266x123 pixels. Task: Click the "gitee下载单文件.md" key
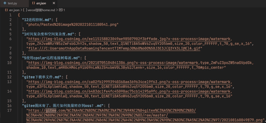click(42, 77)
